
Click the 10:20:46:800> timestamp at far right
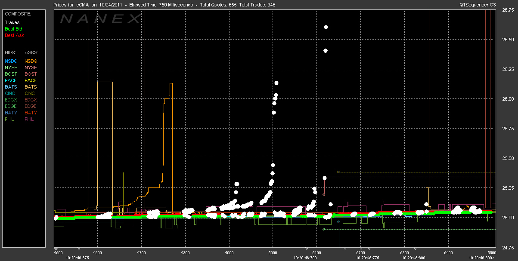tap(482, 258)
